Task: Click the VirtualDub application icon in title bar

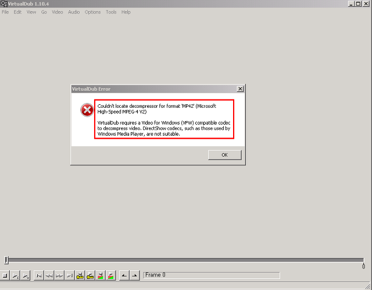Action: point(4,3)
